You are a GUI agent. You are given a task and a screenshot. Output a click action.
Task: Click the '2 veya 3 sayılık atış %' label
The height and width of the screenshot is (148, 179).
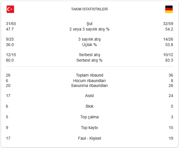(89, 29)
